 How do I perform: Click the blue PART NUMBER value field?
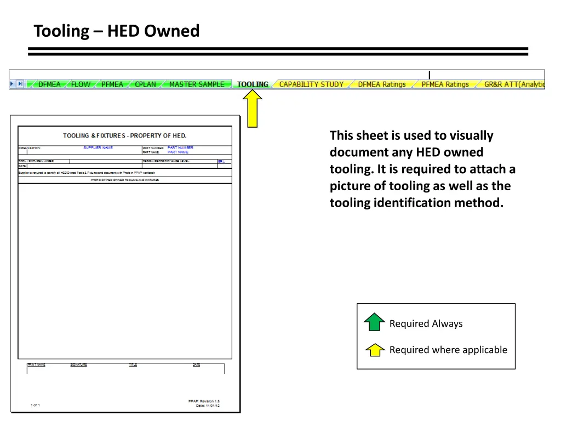coord(180,147)
